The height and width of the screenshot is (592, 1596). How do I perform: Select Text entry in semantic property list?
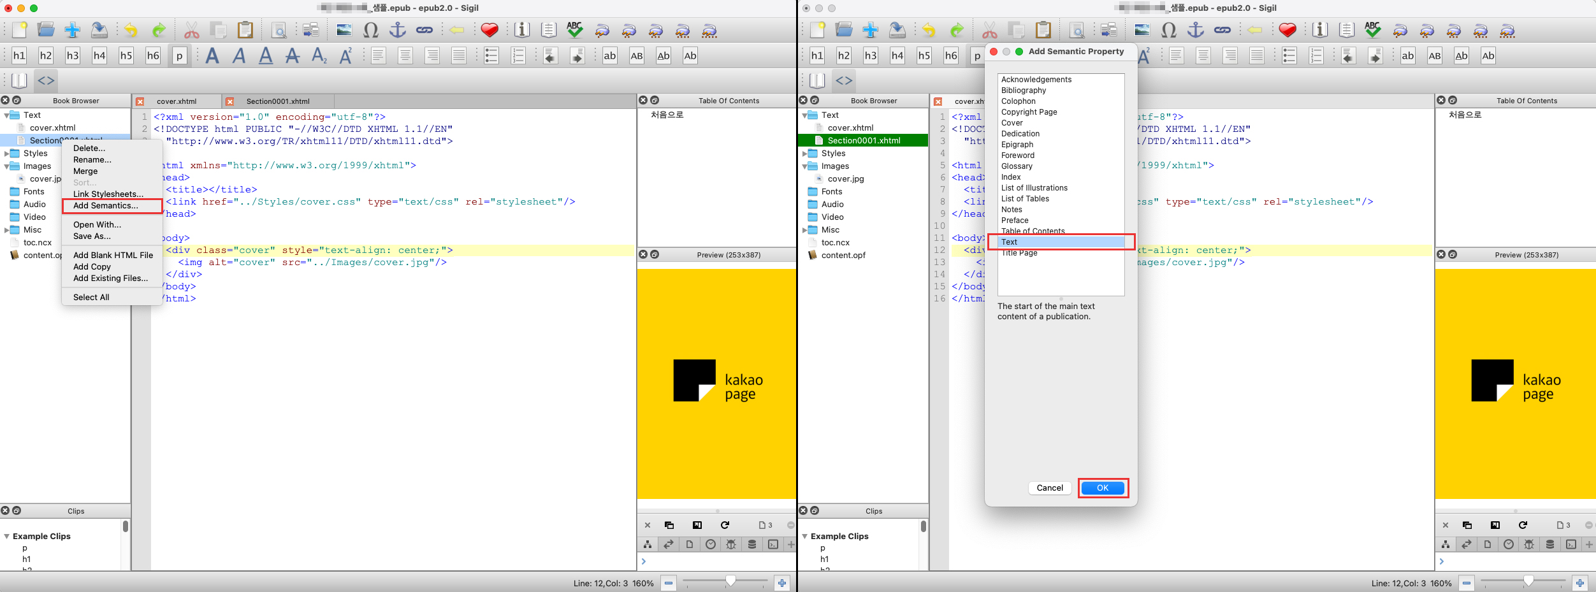click(x=1061, y=242)
